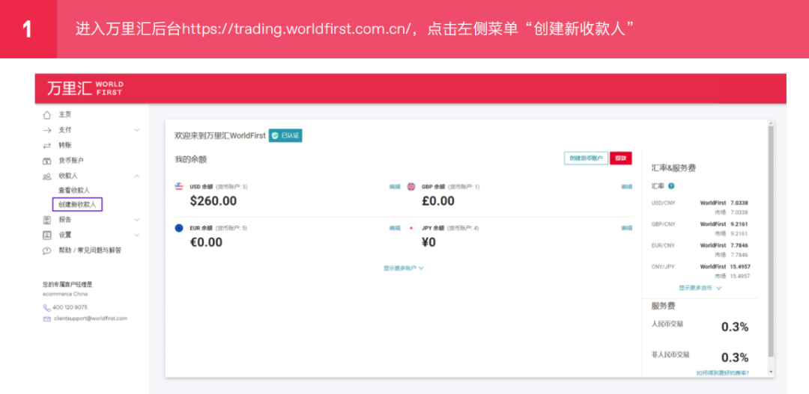Image resolution: width=809 pixels, height=394 pixels.
Task: Click the shield icon in 已认证 badge
Action: tap(276, 136)
